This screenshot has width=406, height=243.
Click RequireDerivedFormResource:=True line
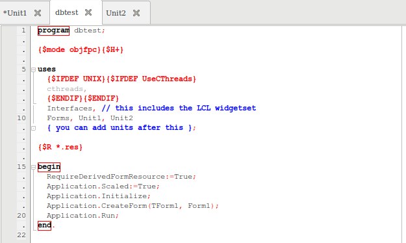[x=121, y=177]
